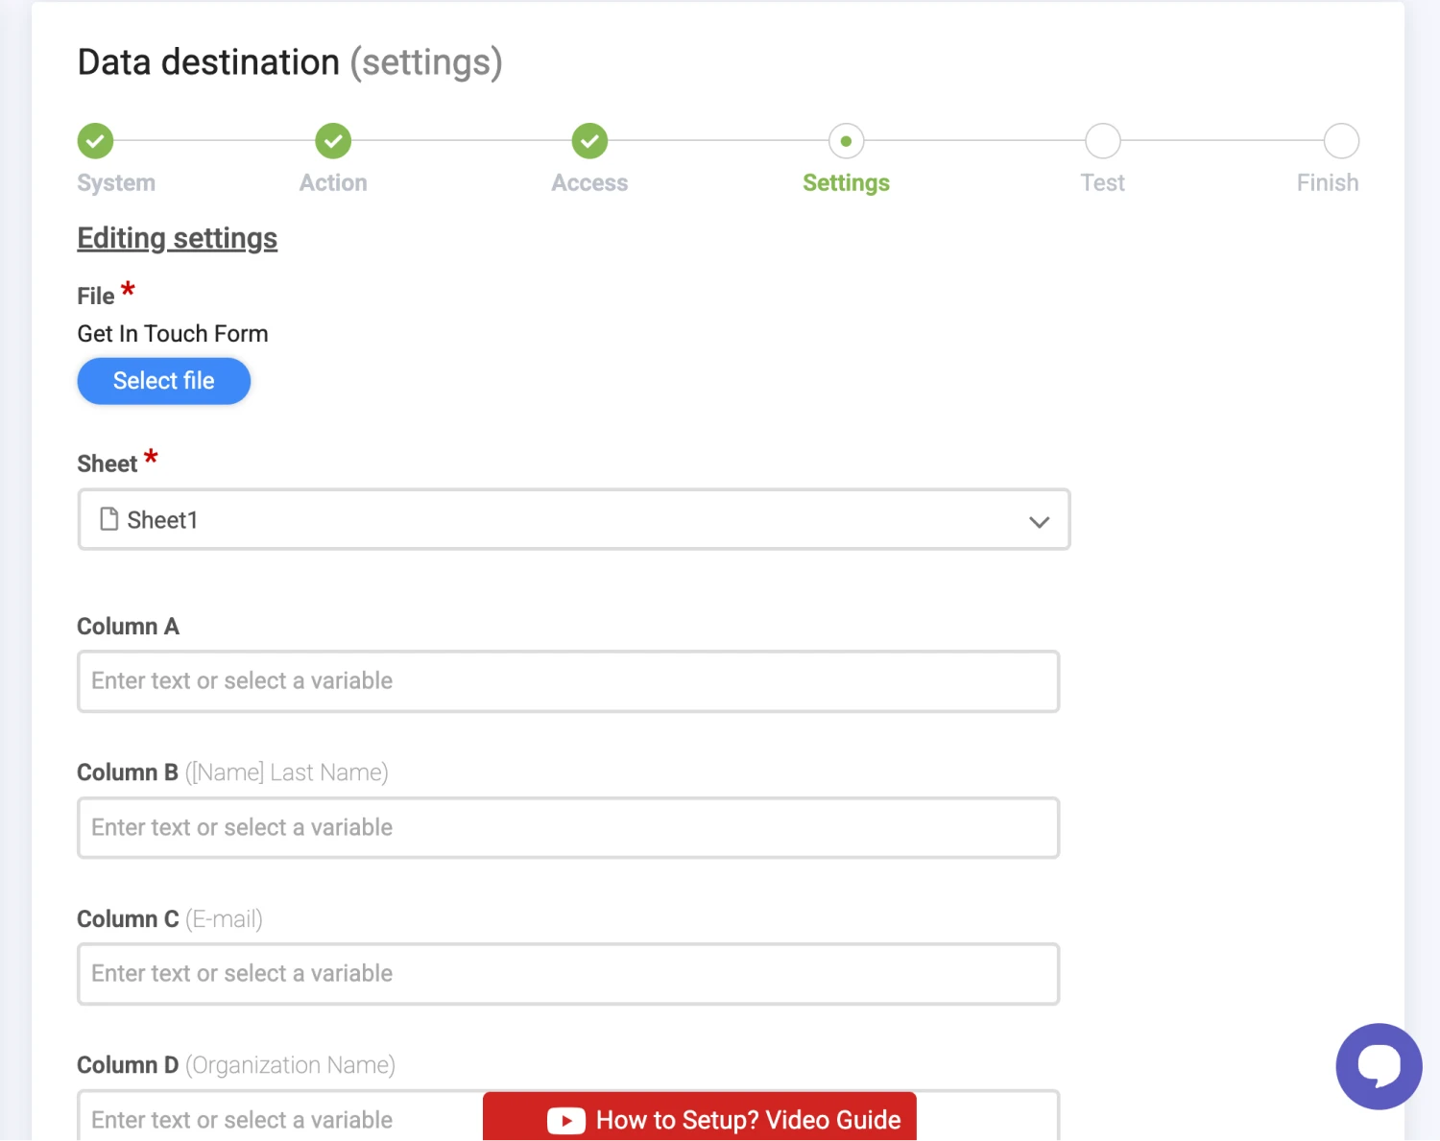Click the System step green checkmark
This screenshot has height=1141, width=1440.
(x=95, y=141)
